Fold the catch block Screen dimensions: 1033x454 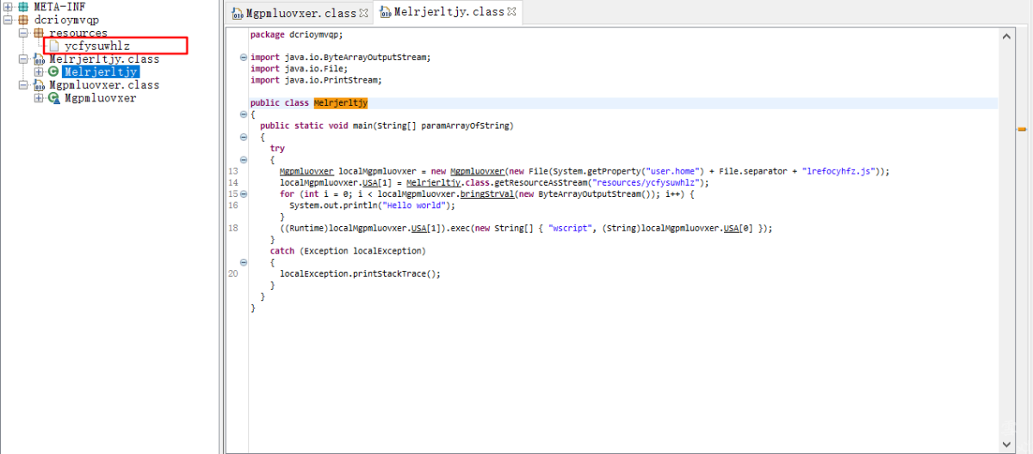point(244,262)
